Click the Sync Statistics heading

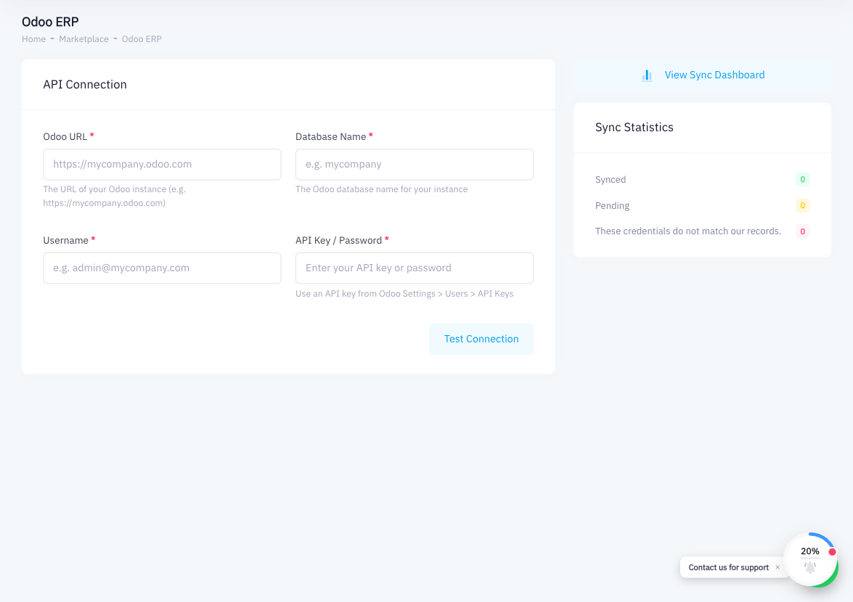coord(634,127)
